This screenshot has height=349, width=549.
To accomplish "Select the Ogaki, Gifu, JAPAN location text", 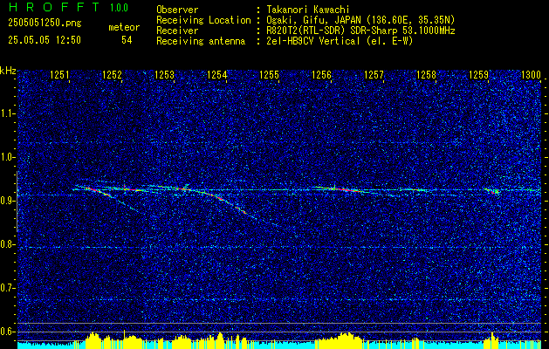I will (x=360, y=20).
